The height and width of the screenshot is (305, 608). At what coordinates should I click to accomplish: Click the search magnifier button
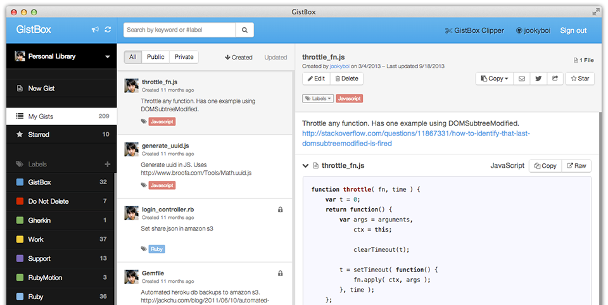tap(244, 30)
